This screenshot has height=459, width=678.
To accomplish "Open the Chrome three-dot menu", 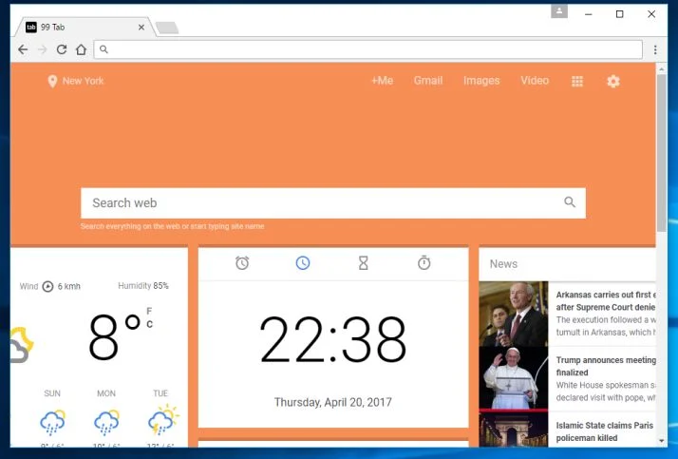I will click(x=655, y=49).
